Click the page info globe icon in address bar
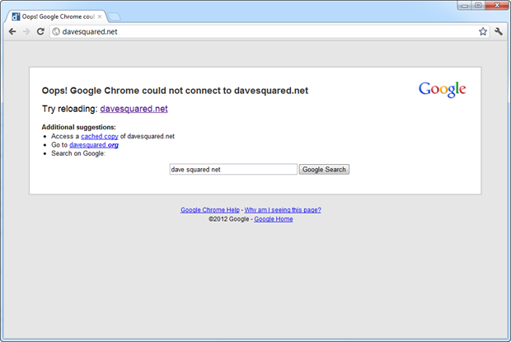This screenshot has width=511, height=342. click(56, 31)
